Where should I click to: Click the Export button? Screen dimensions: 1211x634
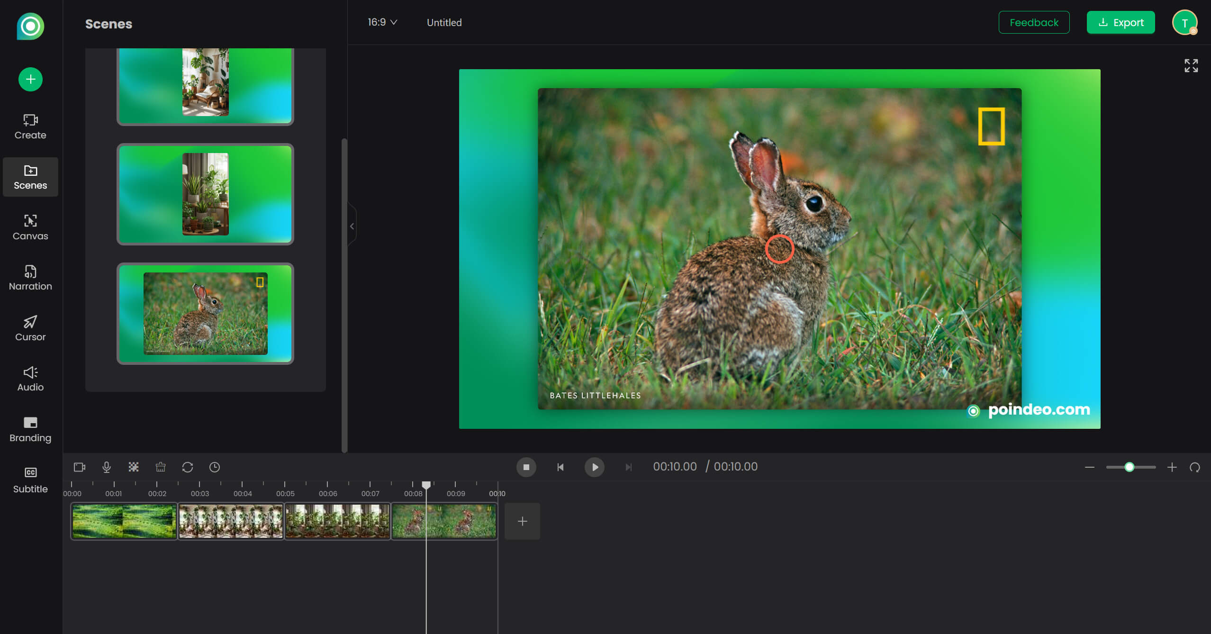(1121, 22)
